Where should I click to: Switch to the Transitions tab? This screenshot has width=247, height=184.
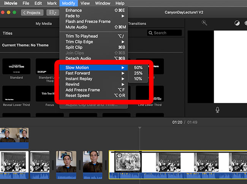coord(137,24)
